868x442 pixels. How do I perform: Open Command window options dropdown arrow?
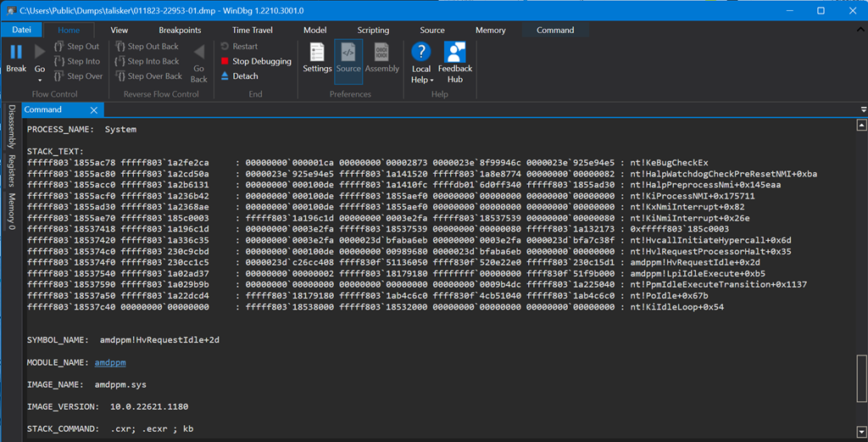(x=863, y=109)
